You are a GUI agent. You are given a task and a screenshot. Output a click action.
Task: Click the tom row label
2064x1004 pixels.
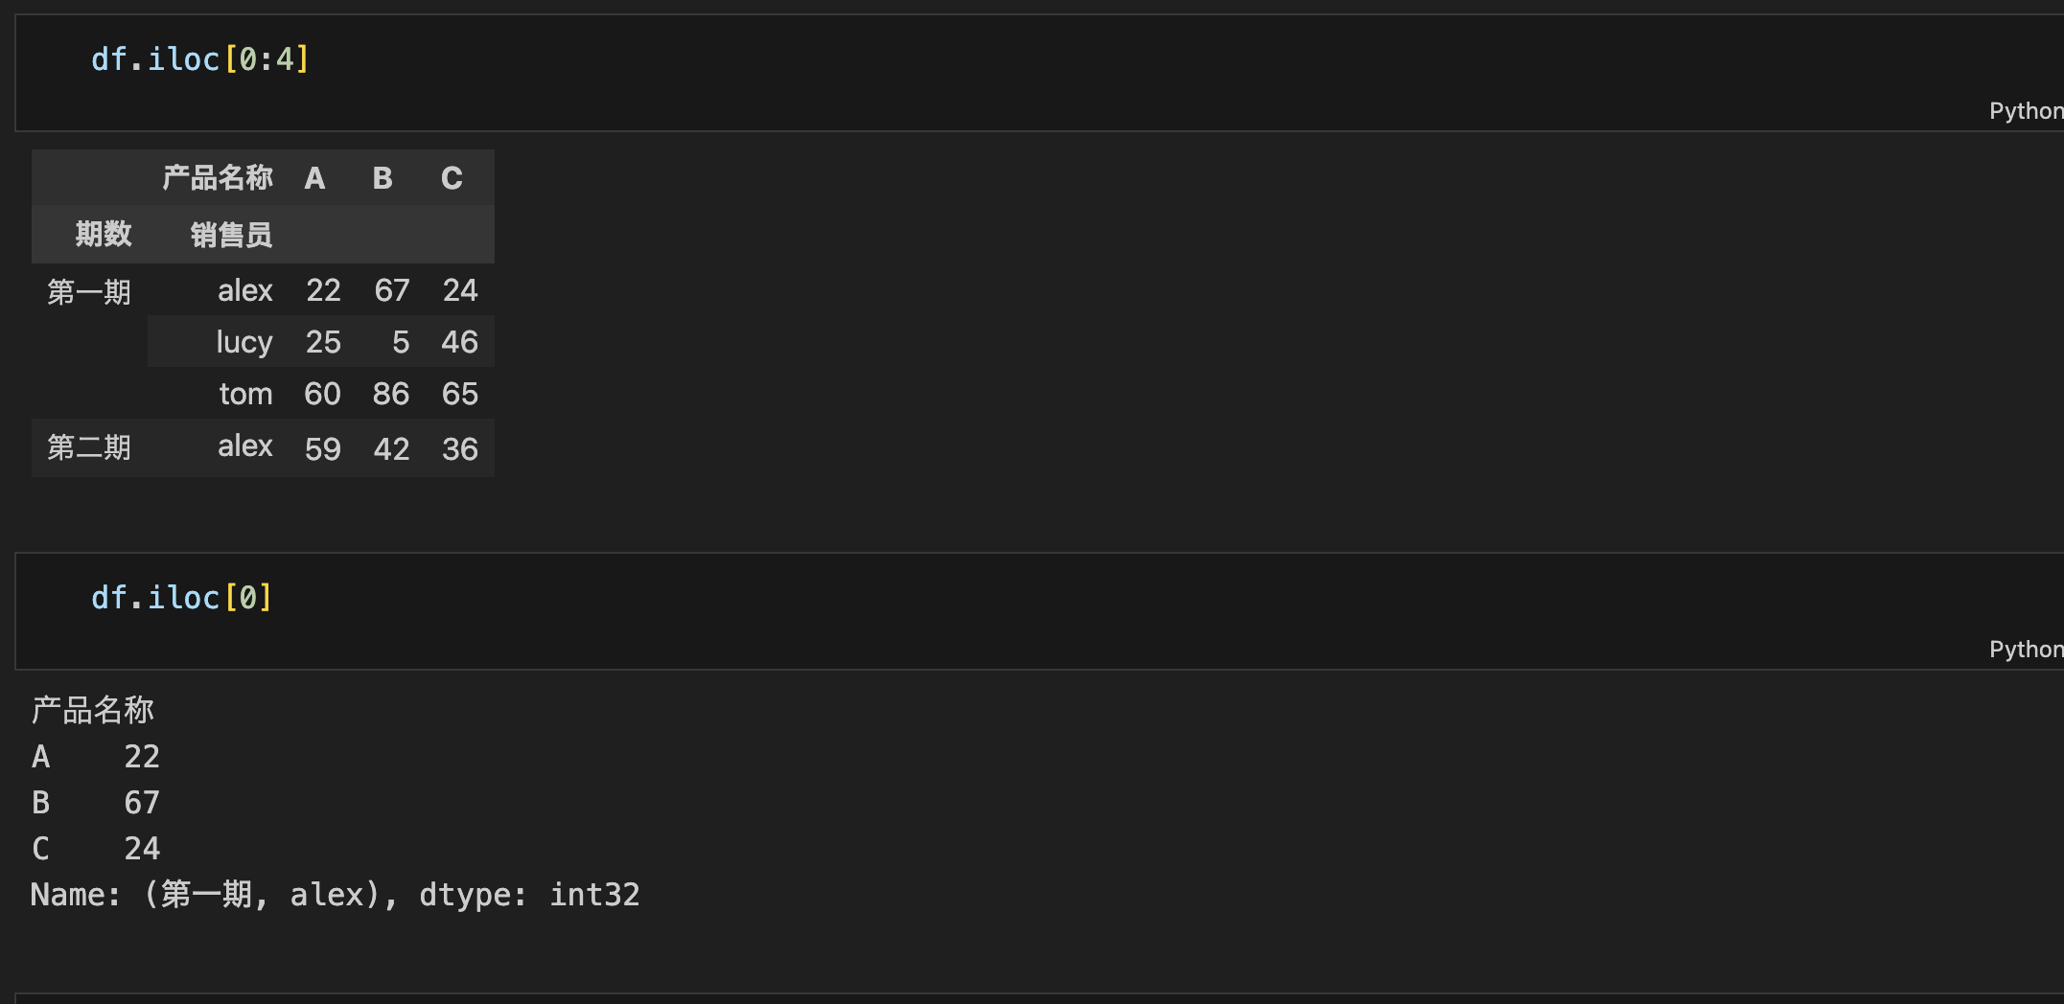[245, 394]
